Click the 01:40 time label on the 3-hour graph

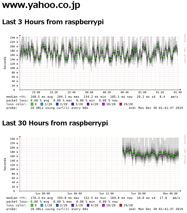178,92
